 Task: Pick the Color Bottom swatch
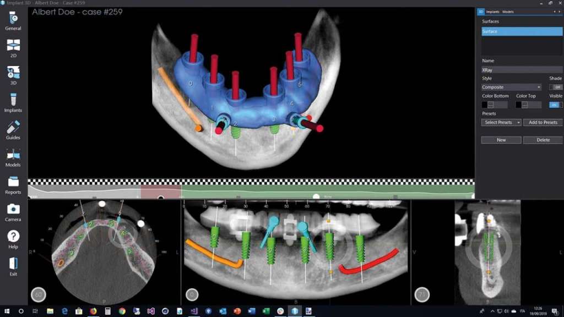[485, 105]
